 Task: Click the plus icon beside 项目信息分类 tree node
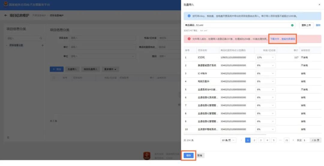point(43,45)
